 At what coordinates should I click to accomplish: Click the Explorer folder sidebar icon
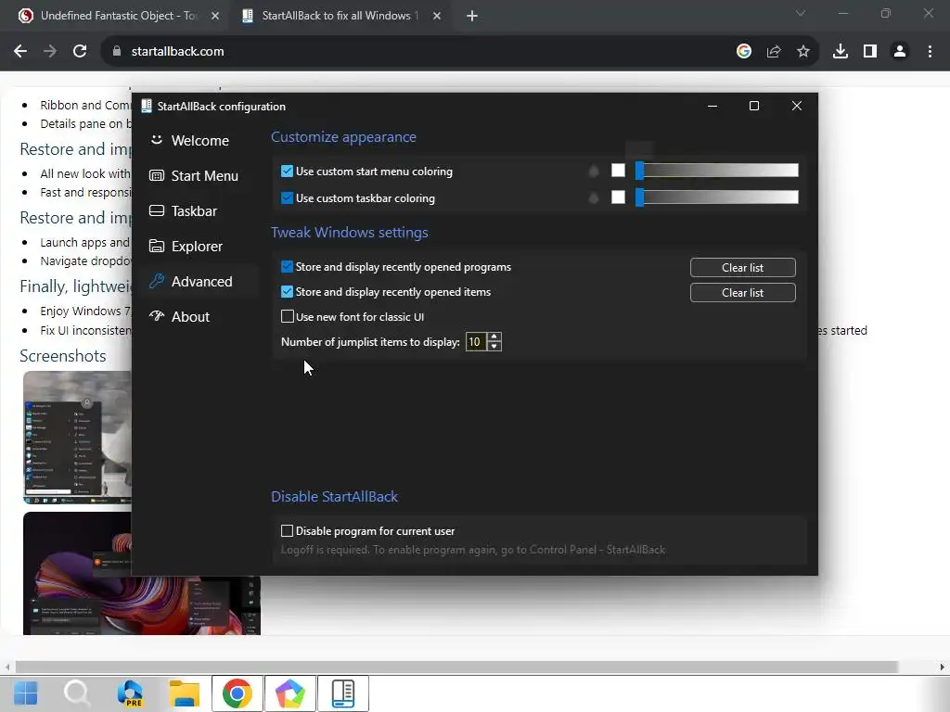[156, 246]
